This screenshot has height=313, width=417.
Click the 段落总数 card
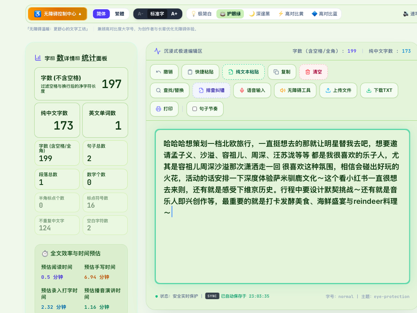click(57, 179)
